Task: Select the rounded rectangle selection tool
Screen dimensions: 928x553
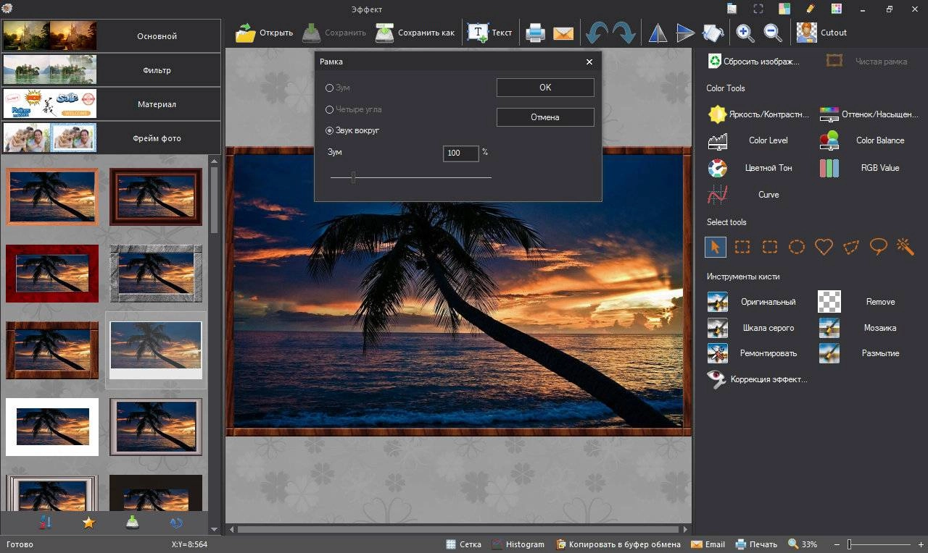Action: coord(770,247)
